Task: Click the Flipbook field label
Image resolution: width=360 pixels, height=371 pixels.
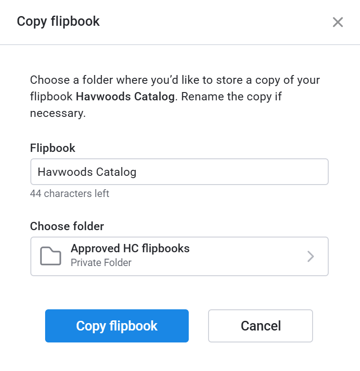Action: [52, 148]
